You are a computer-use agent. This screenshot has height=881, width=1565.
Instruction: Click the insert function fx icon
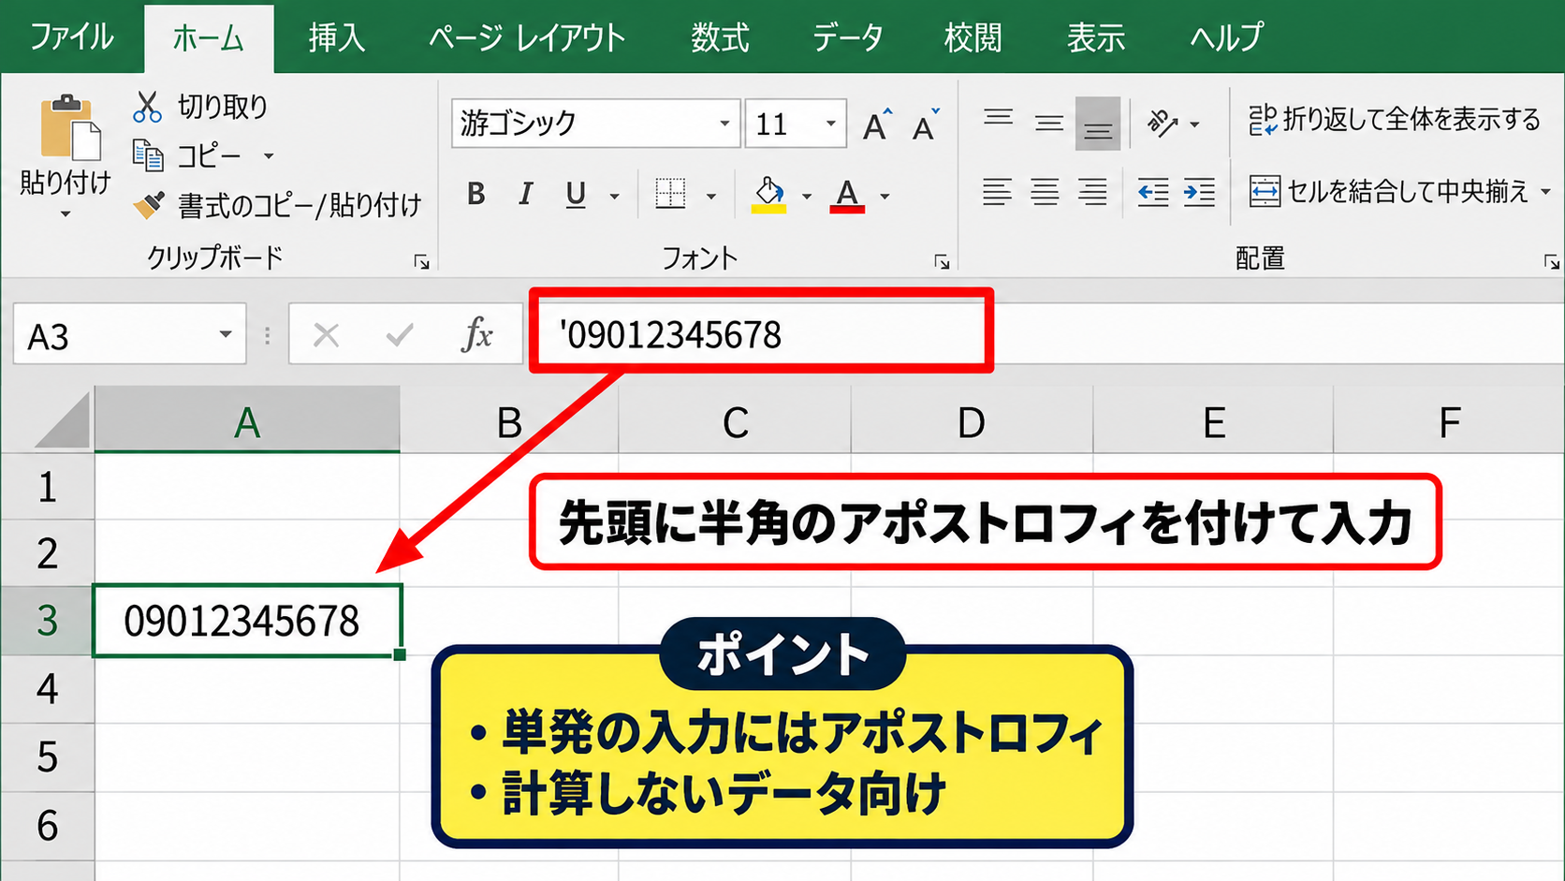(x=476, y=334)
